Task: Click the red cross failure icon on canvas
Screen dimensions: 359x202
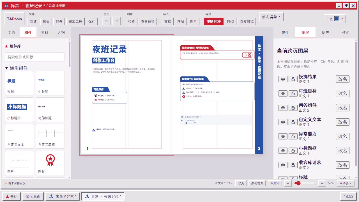Action: coord(184,96)
